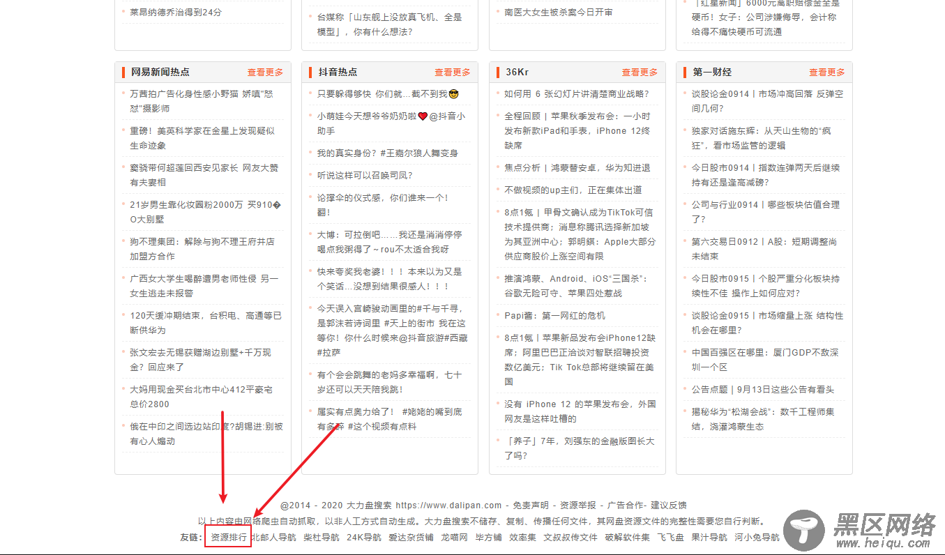Visit the 爱达杂货铺 footer link

tap(411, 538)
